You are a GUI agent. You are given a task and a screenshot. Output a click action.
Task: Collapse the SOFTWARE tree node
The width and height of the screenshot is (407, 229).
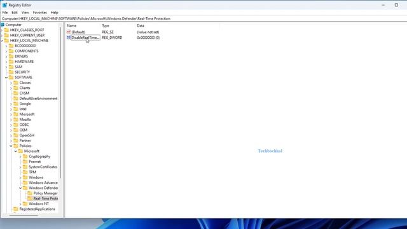pos(6,78)
